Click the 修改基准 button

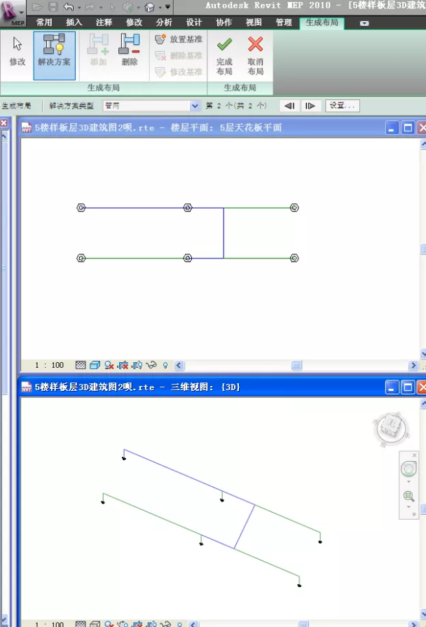179,72
